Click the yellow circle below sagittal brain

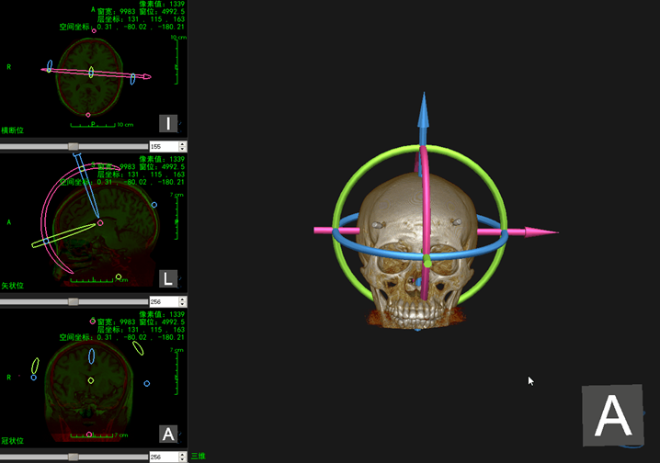[119, 277]
